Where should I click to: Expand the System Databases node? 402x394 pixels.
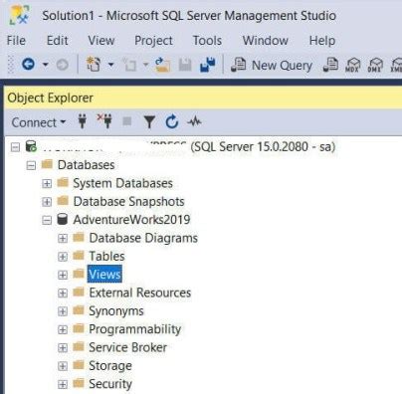tap(47, 183)
